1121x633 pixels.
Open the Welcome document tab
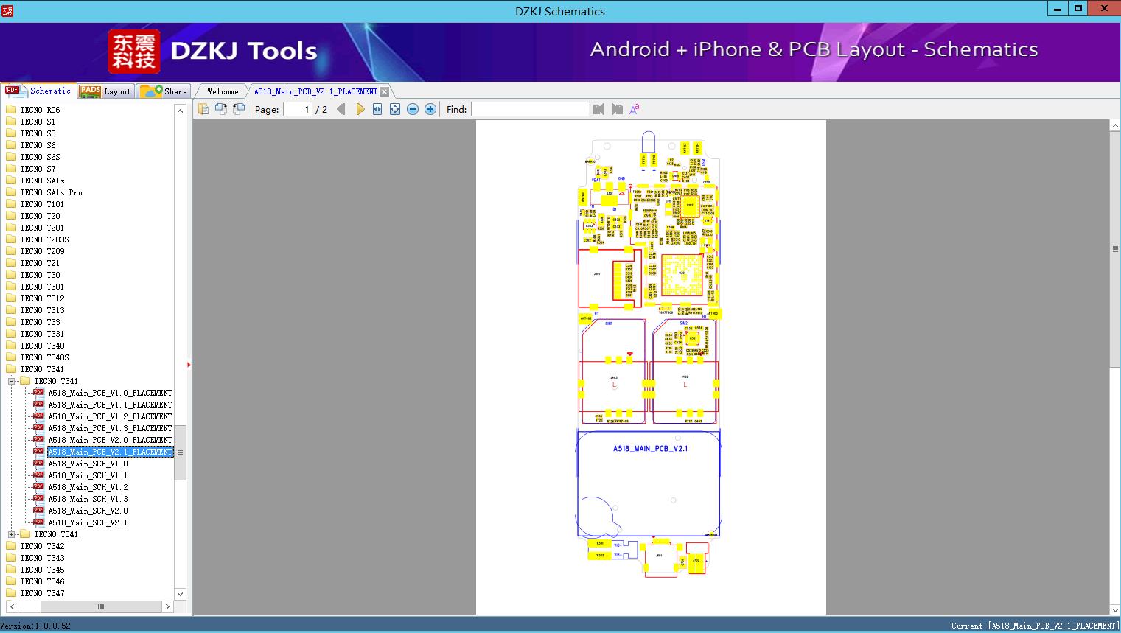(223, 91)
